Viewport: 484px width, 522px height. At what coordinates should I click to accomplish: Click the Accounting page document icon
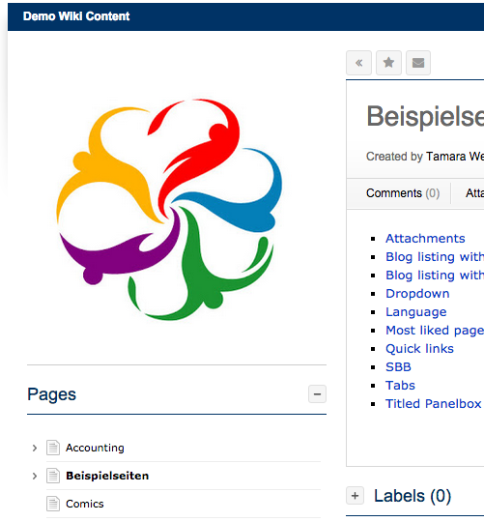click(x=53, y=448)
